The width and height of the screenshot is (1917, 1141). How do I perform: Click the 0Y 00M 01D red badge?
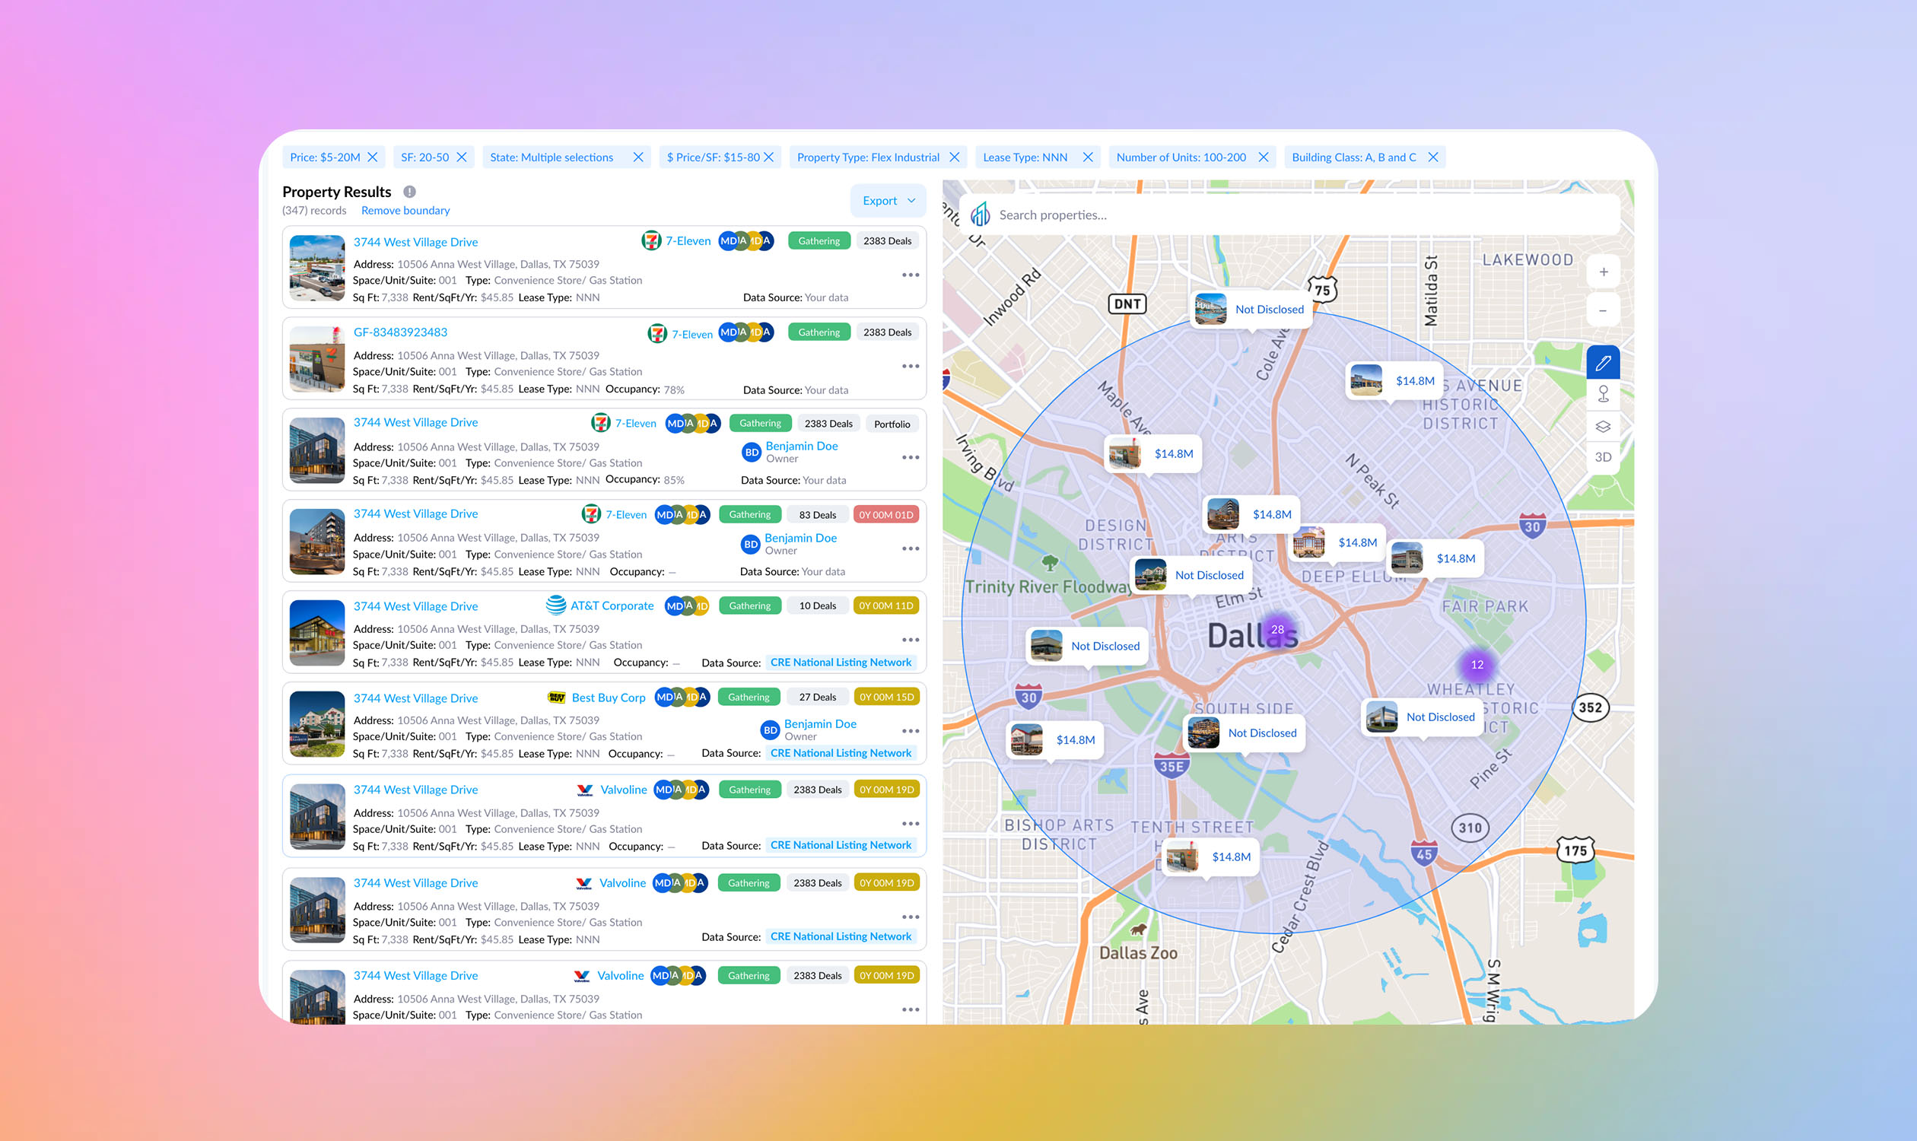click(x=885, y=515)
